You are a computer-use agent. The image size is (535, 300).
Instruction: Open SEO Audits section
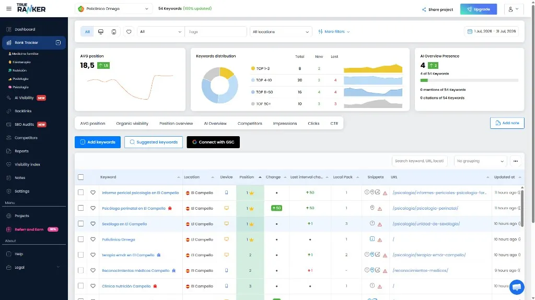(24, 124)
